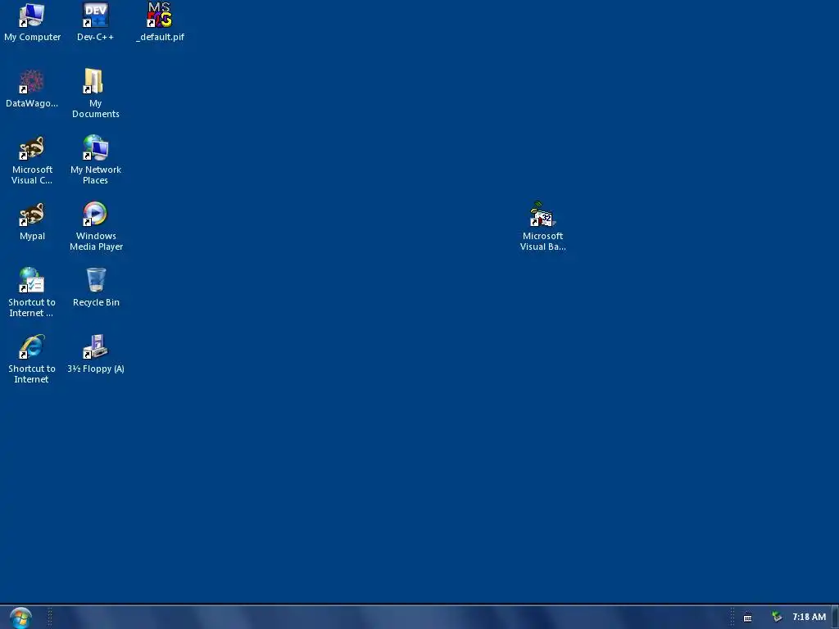
Task: Select the Mypal browser shortcut
Action: click(32, 221)
